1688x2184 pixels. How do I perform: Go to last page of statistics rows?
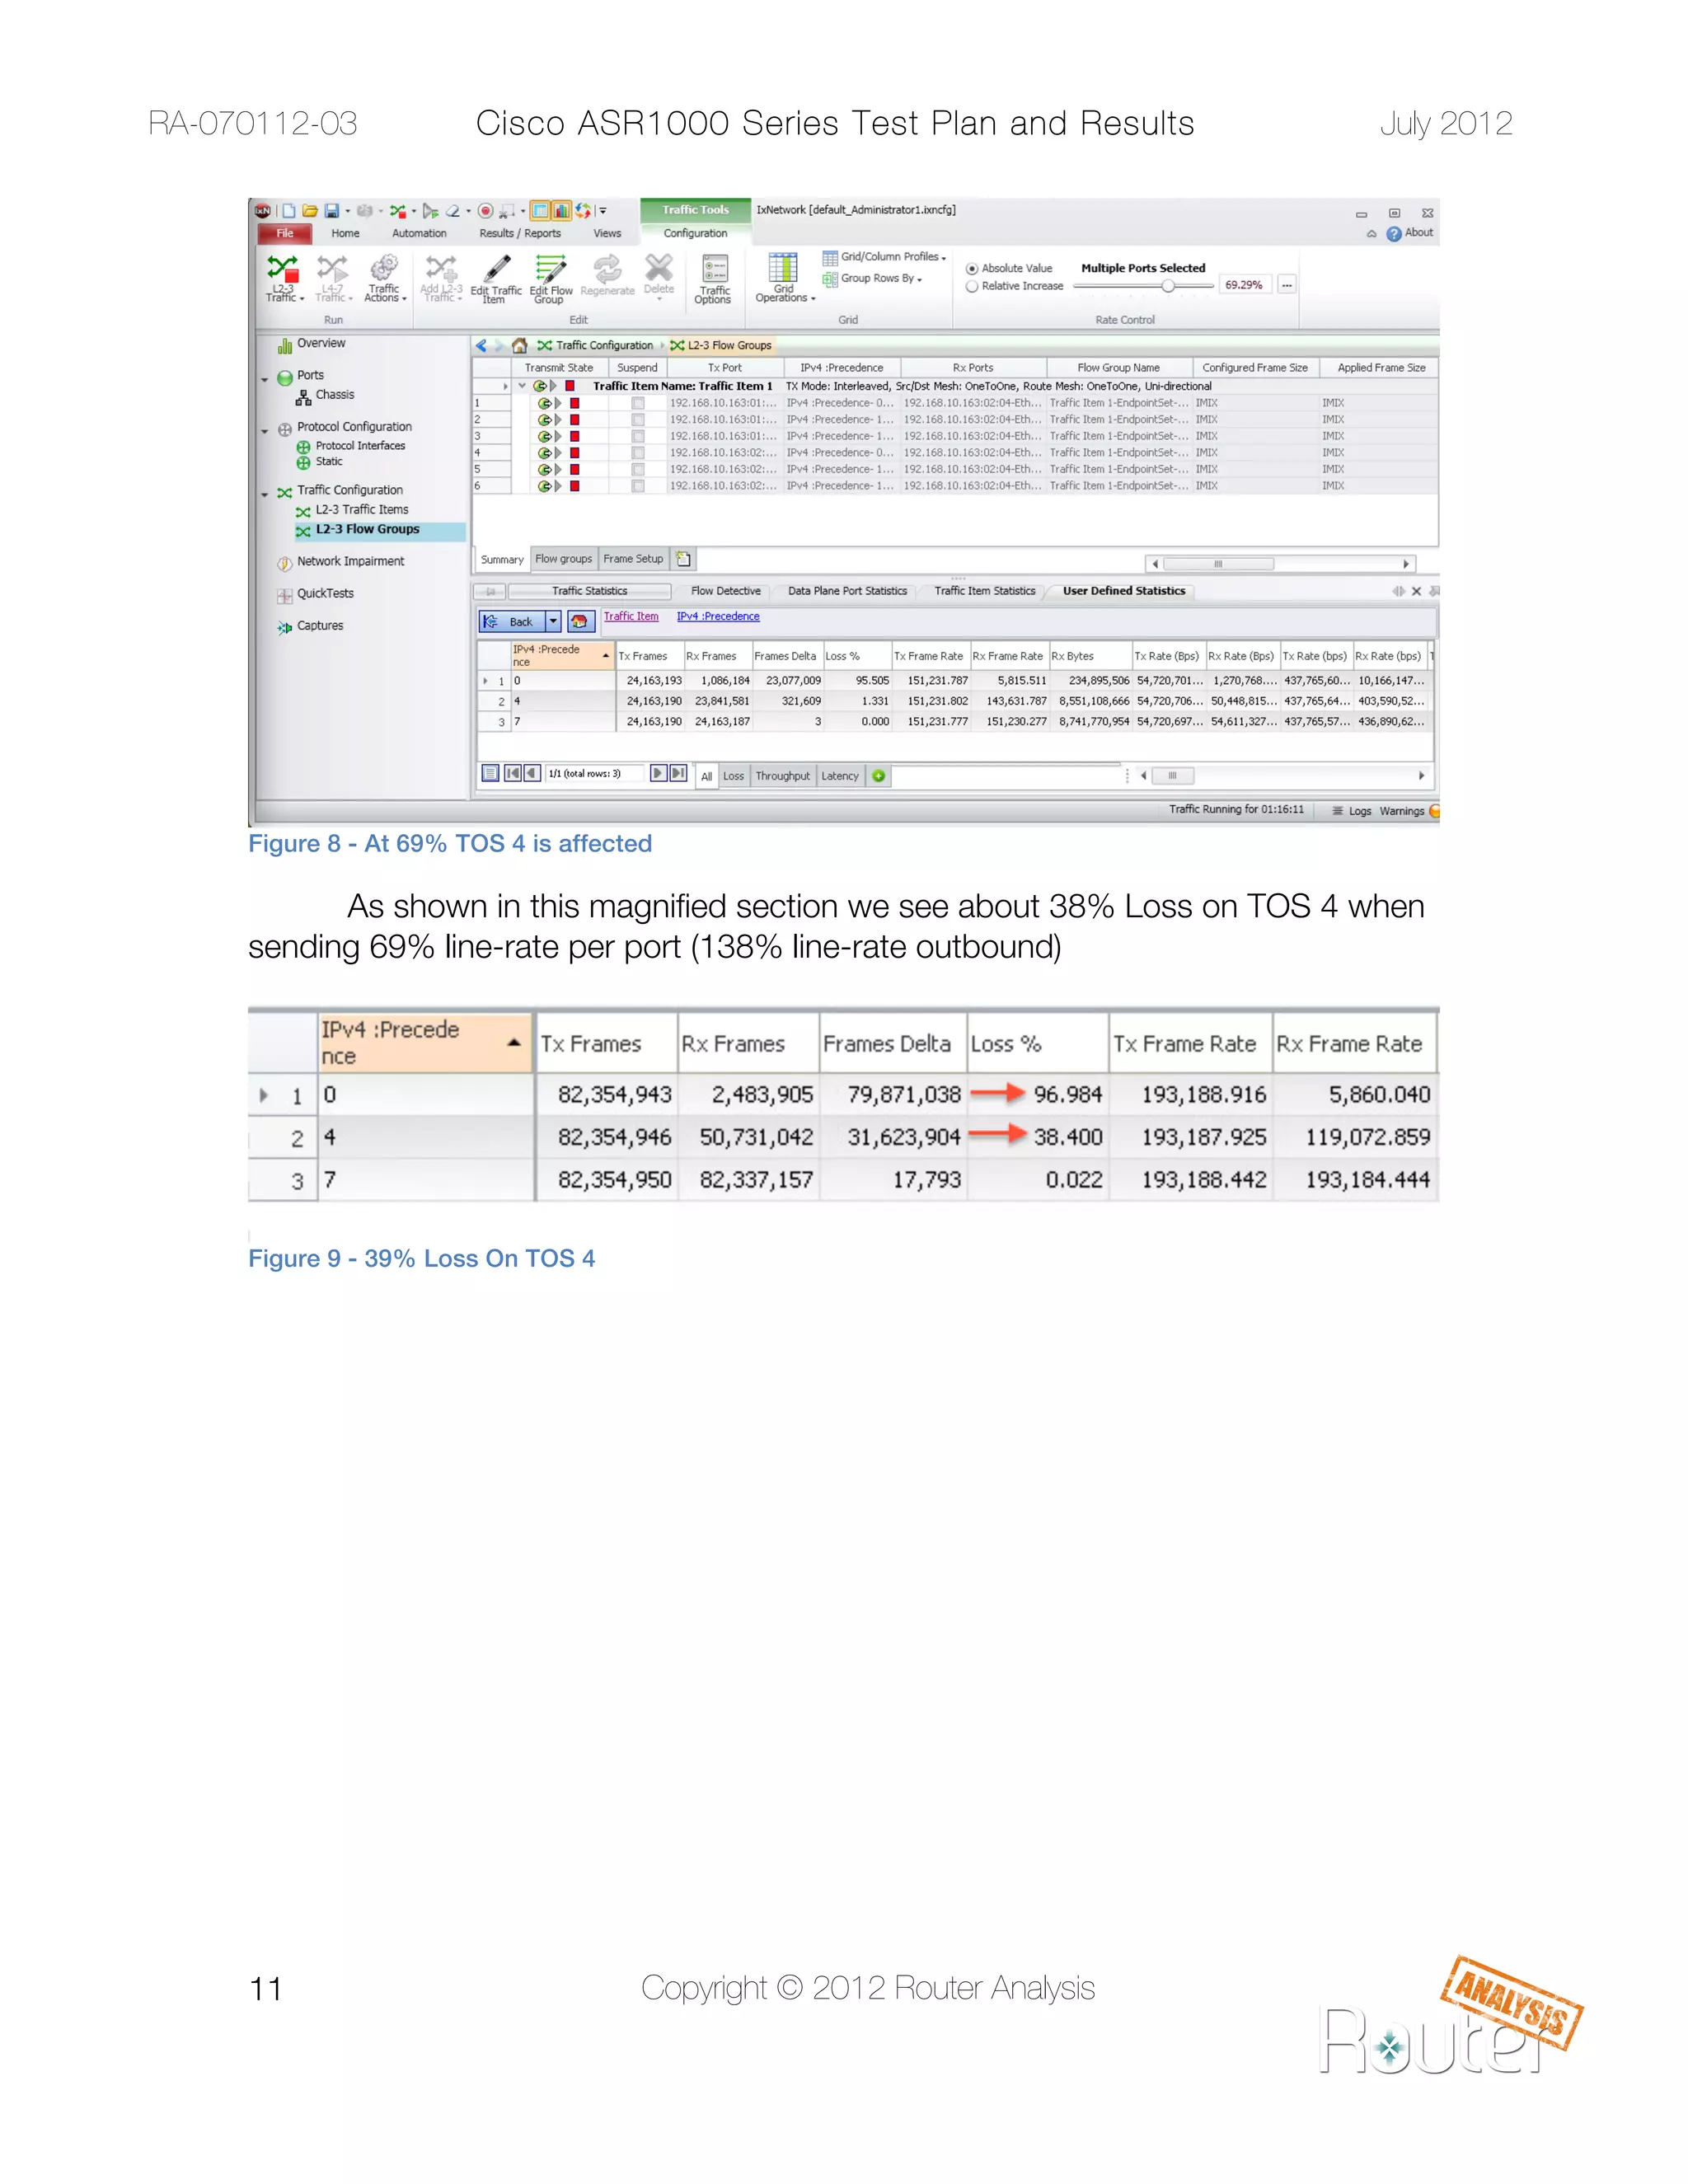coord(678,773)
